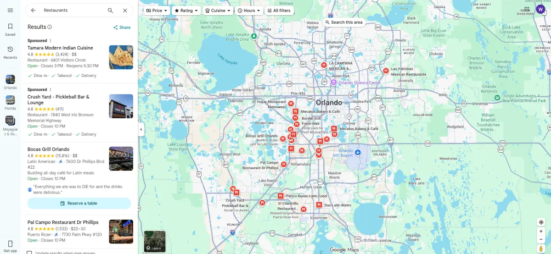Open the Google apps grid

(x=527, y=9)
